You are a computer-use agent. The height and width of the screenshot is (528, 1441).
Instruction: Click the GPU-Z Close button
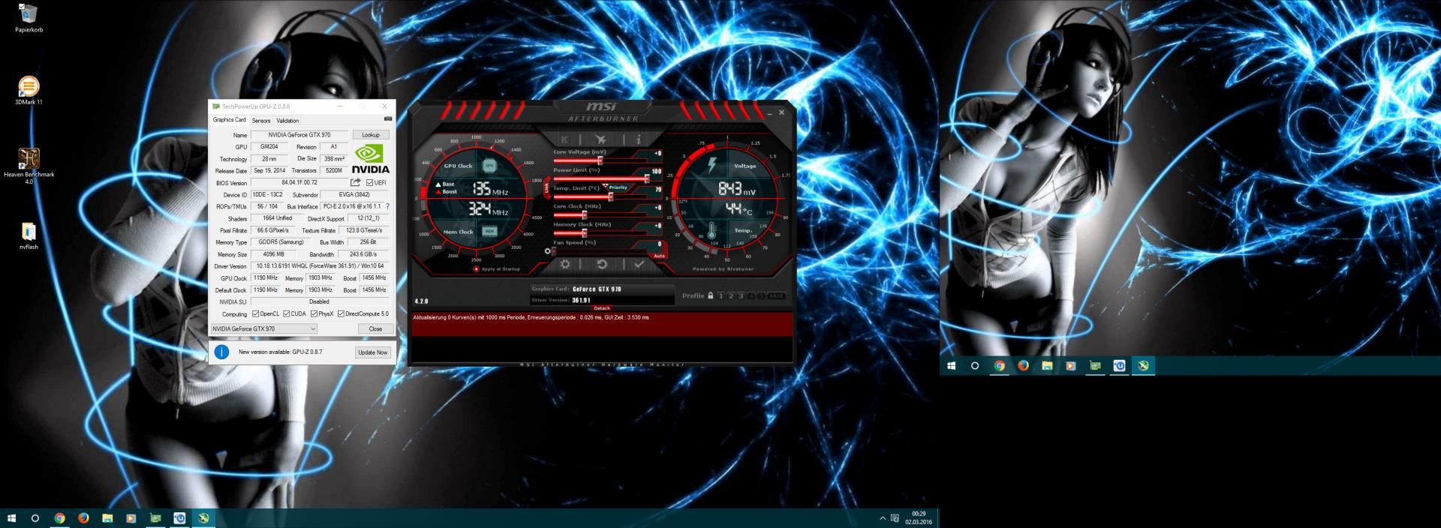(375, 328)
